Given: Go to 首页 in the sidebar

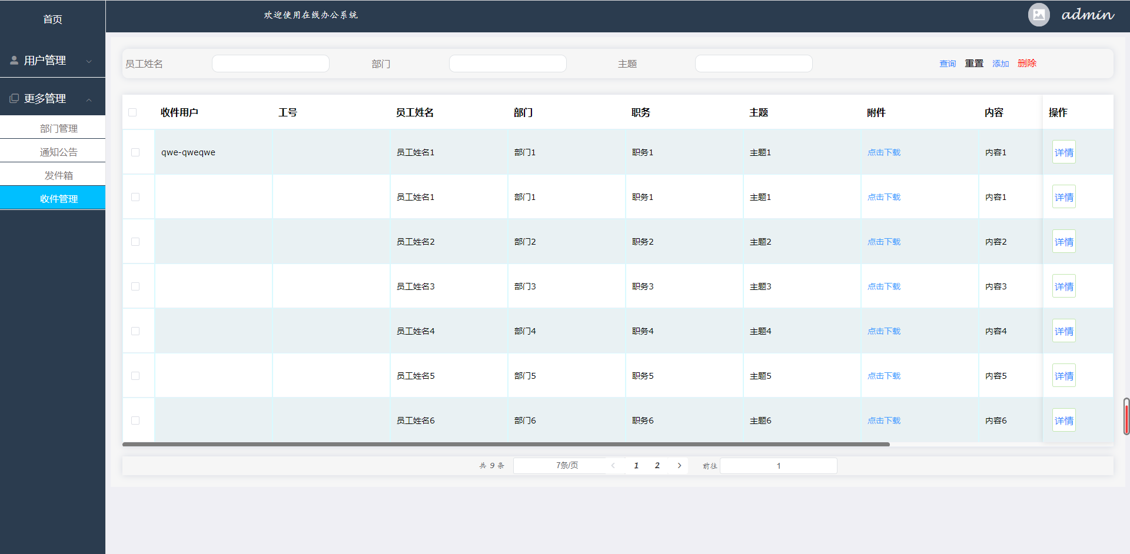Looking at the screenshot, I should 52,19.
